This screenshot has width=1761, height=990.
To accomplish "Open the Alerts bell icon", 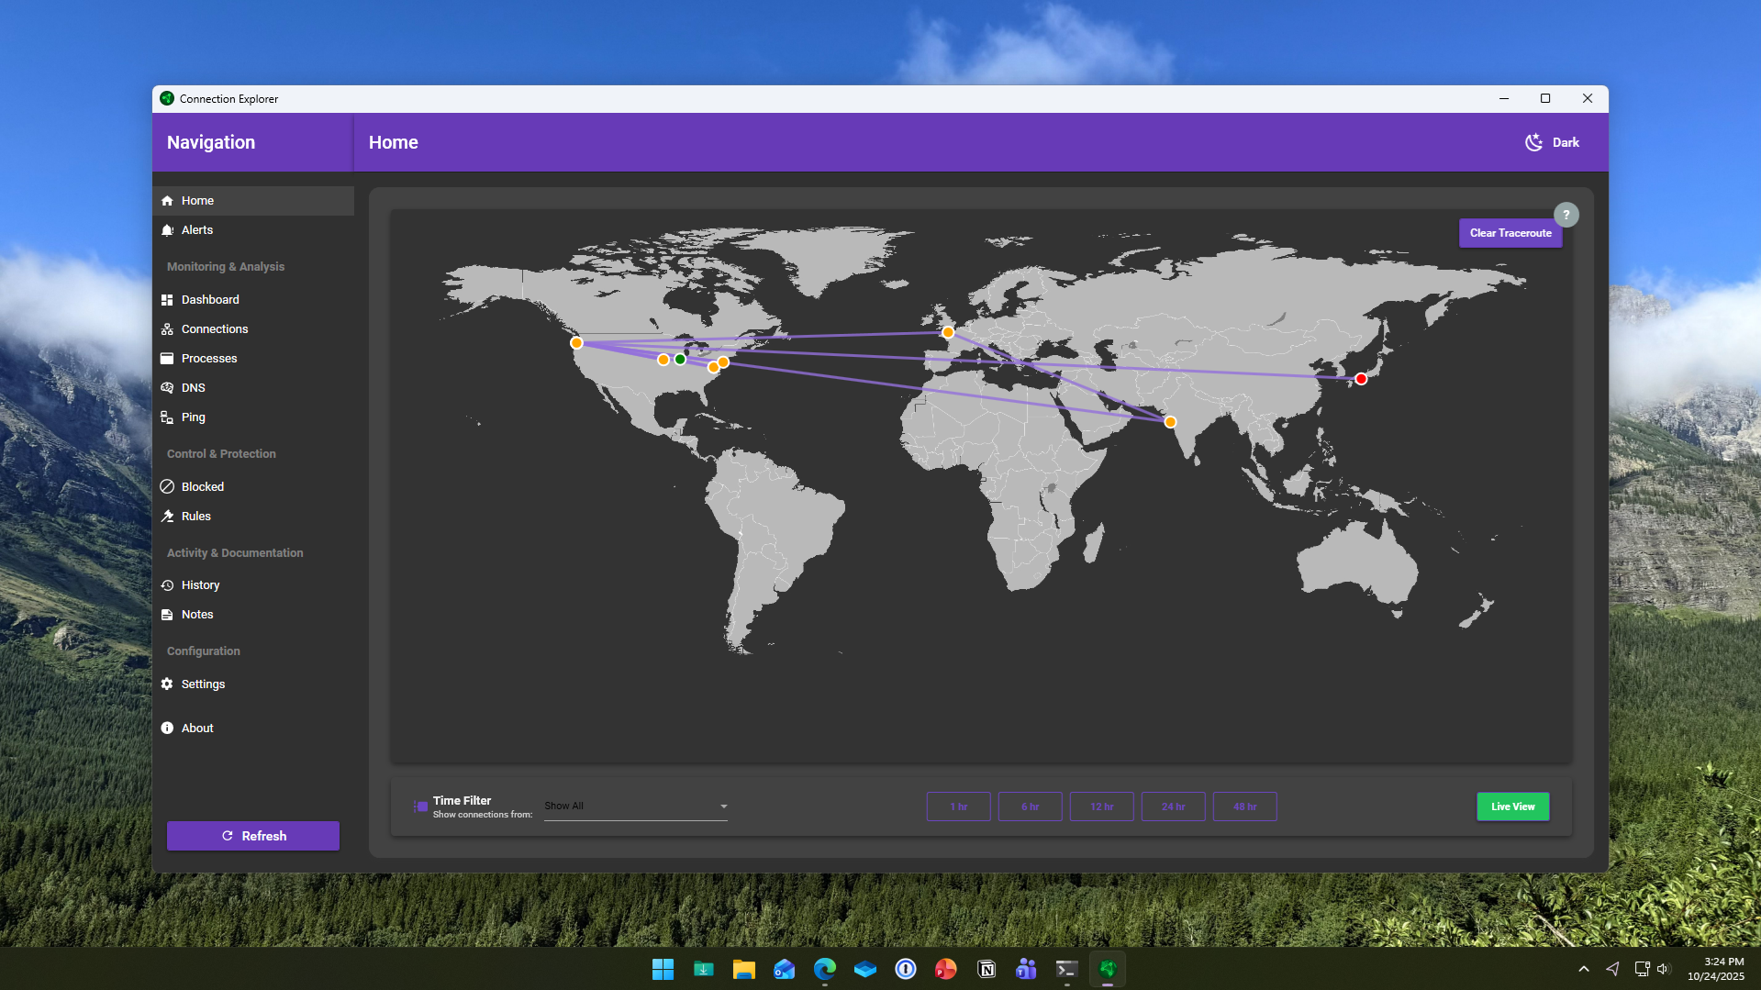I will tap(168, 229).
